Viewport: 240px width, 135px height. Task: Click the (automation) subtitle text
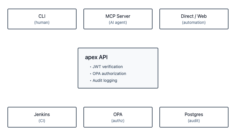(x=194, y=22)
